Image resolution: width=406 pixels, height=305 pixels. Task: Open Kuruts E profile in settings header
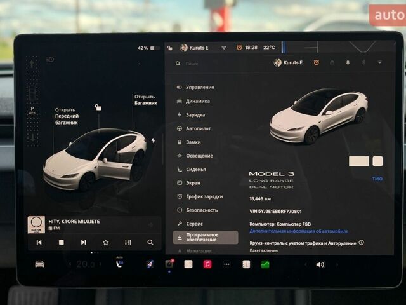[x=288, y=62]
